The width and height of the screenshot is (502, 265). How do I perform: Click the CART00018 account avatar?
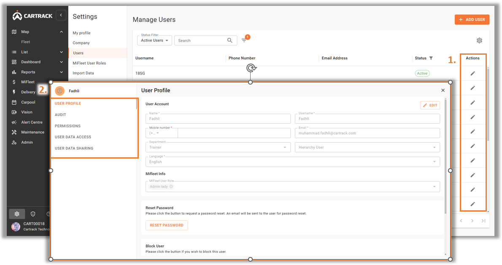click(x=16, y=226)
